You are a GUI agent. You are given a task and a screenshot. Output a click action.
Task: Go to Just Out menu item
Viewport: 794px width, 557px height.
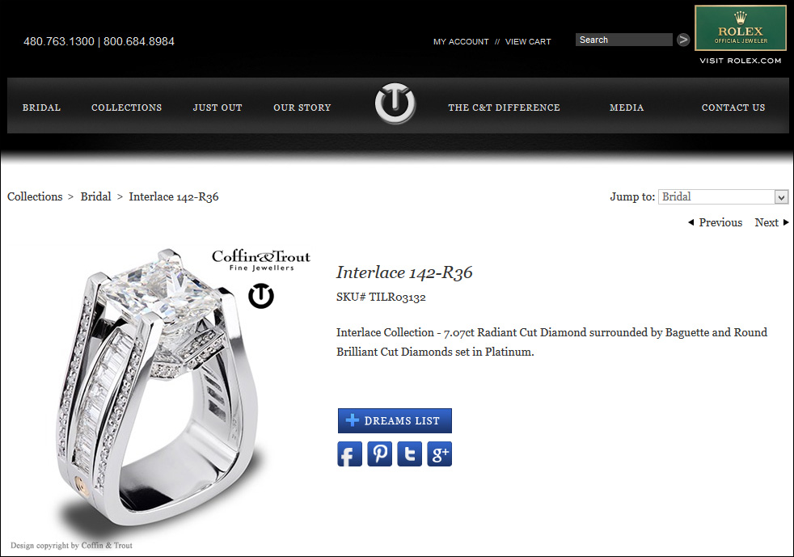(x=218, y=108)
